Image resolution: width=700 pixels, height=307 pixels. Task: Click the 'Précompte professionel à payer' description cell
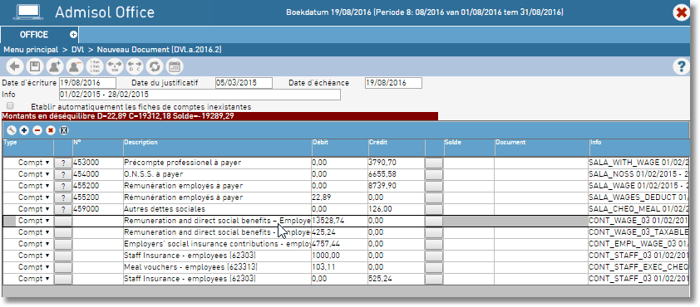(x=218, y=163)
